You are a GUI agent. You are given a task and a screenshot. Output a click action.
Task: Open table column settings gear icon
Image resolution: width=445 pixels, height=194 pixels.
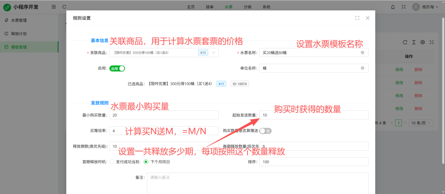tap(423, 42)
